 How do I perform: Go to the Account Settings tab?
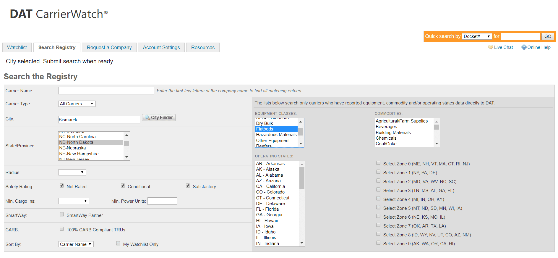(161, 47)
